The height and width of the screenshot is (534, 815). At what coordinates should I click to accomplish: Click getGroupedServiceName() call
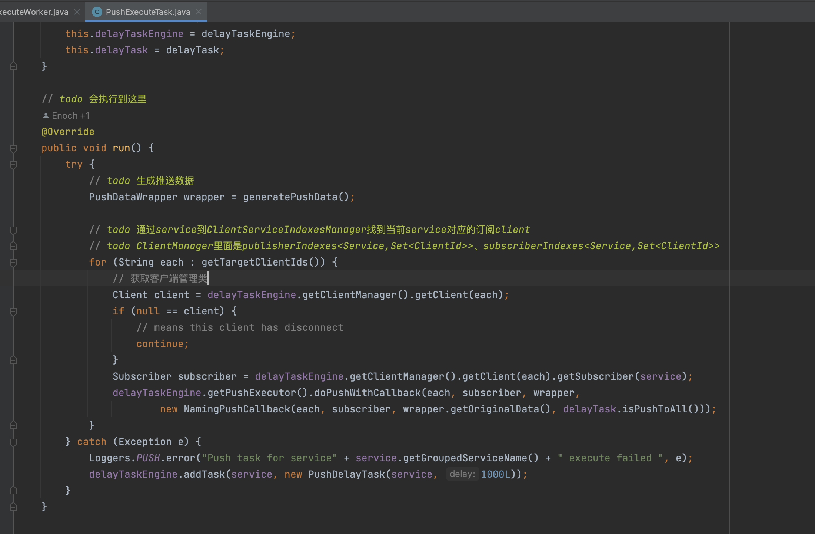pos(471,458)
